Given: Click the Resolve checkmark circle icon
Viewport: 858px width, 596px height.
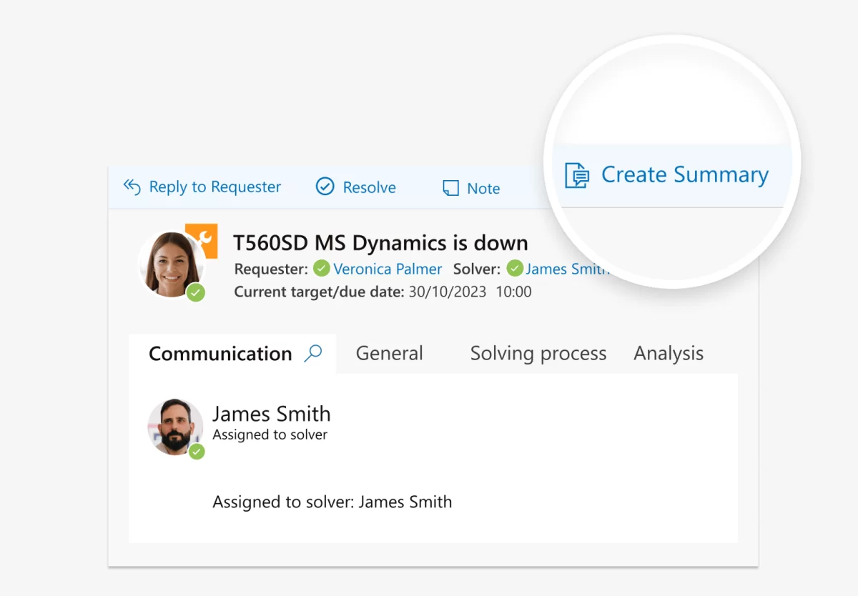Looking at the screenshot, I should (x=325, y=187).
